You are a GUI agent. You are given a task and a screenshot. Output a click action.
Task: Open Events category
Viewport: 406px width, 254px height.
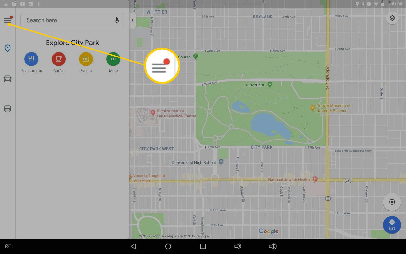click(x=86, y=63)
